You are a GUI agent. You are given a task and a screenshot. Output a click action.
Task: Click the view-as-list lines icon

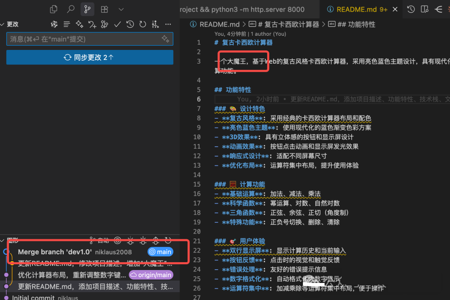tap(67, 25)
